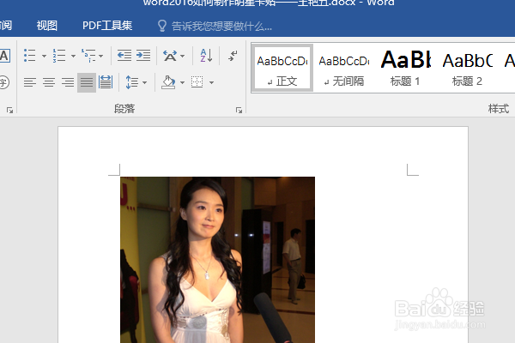Open the Borders dropdown arrow
This screenshot has height=343, width=515.
coord(211,82)
